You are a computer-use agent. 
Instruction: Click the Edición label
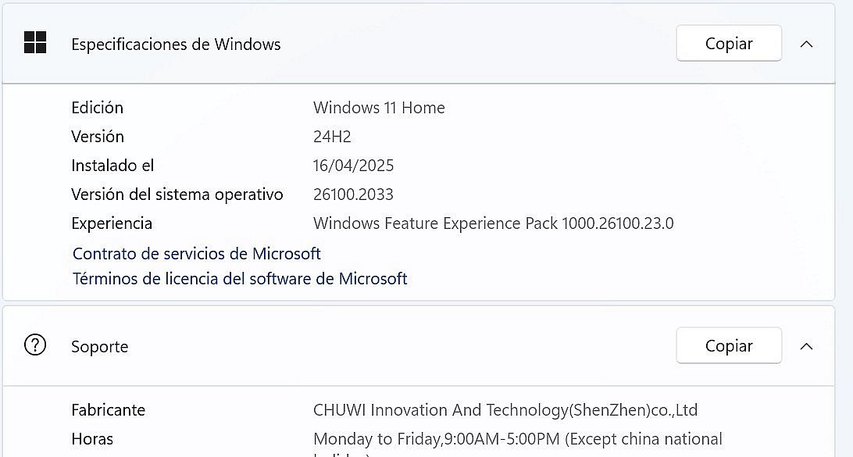[x=98, y=108]
